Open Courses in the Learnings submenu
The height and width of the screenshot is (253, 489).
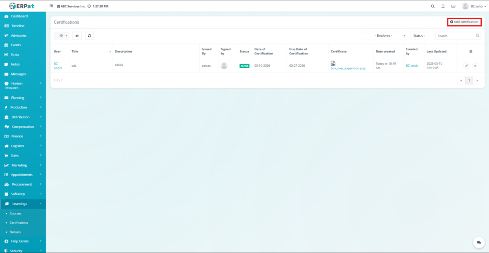coord(15,213)
